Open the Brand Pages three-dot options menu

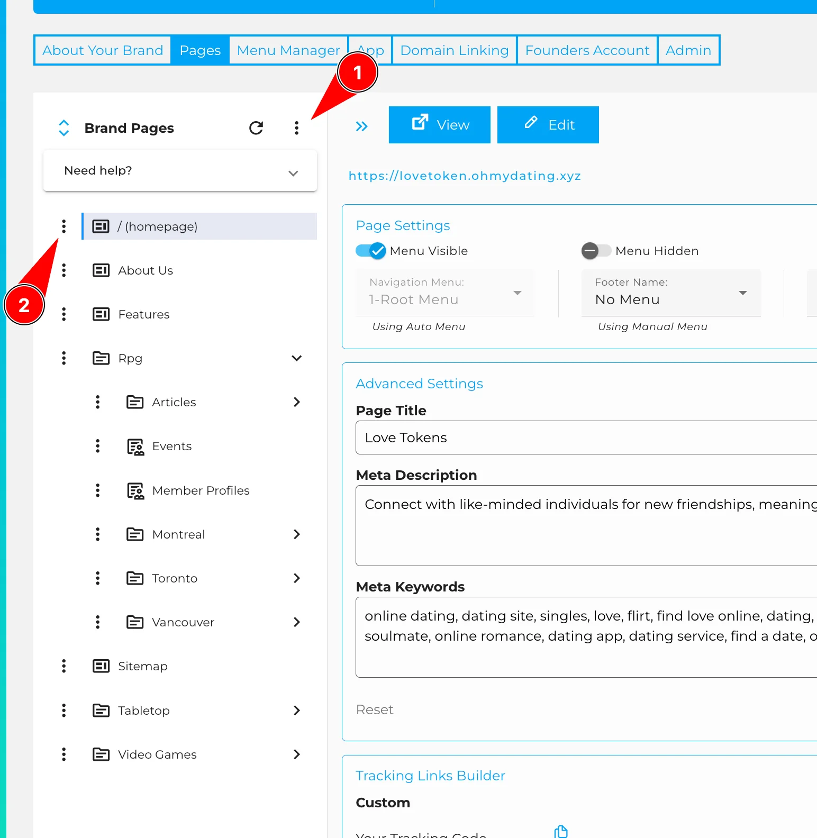[296, 128]
